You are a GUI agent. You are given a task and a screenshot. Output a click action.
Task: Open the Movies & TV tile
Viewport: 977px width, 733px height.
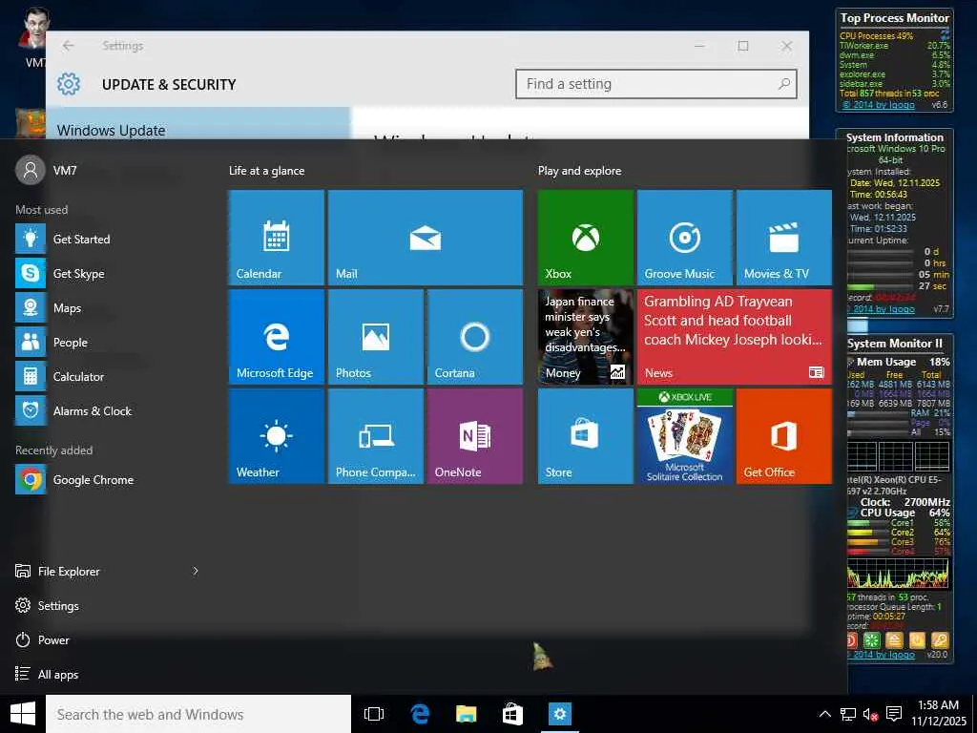[784, 238]
